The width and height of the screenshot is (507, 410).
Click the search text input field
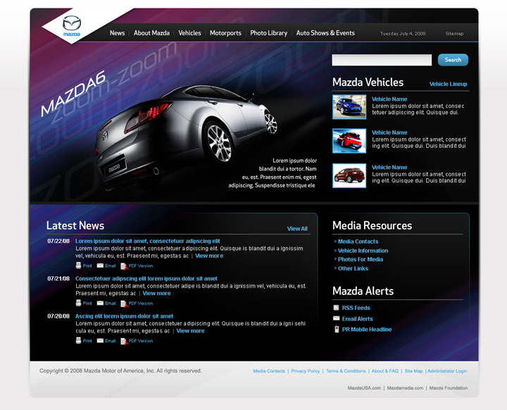click(x=382, y=61)
